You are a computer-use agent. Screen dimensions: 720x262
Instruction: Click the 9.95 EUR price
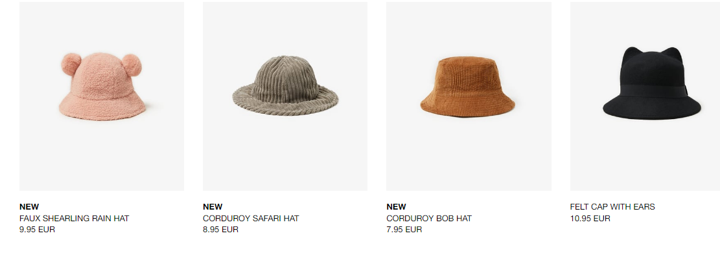pos(37,230)
